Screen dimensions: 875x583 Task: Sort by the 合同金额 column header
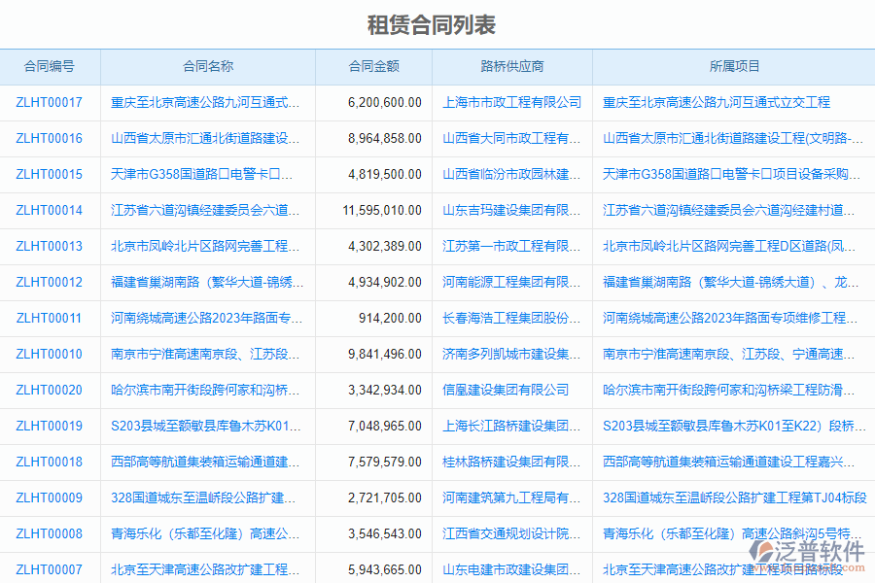pos(373,66)
